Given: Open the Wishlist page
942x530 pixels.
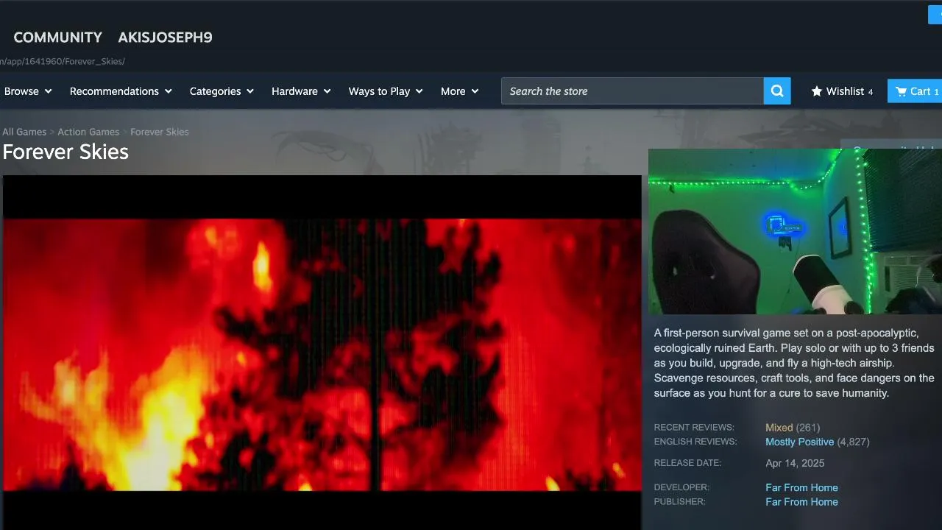Looking at the screenshot, I should [x=843, y=91].
